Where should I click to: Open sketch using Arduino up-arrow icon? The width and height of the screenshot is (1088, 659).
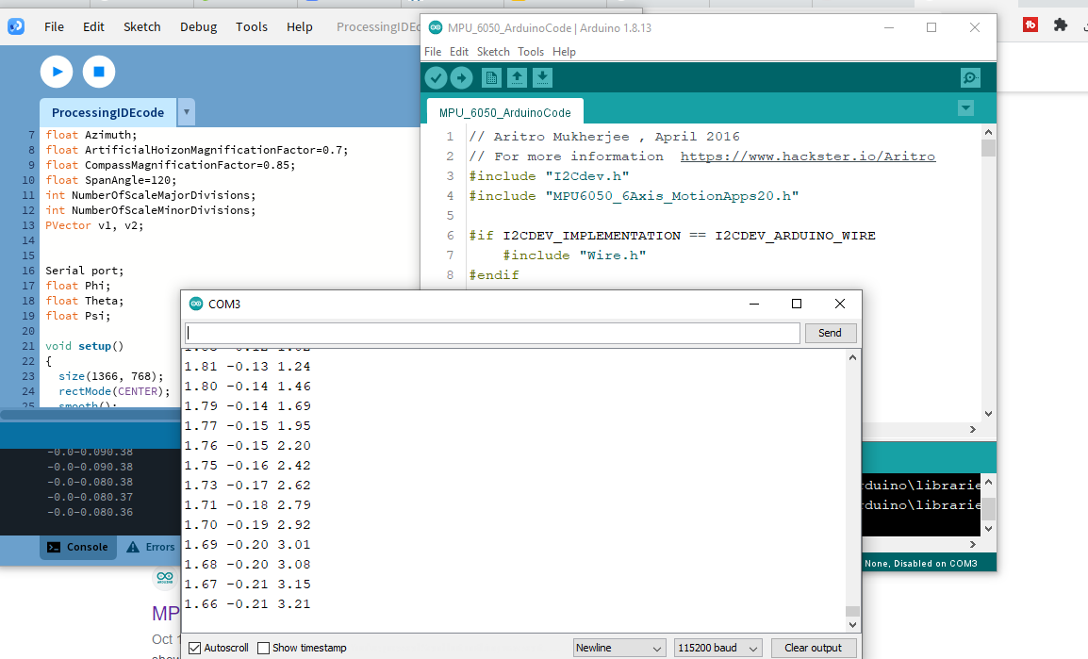click(x=517, y=77)
